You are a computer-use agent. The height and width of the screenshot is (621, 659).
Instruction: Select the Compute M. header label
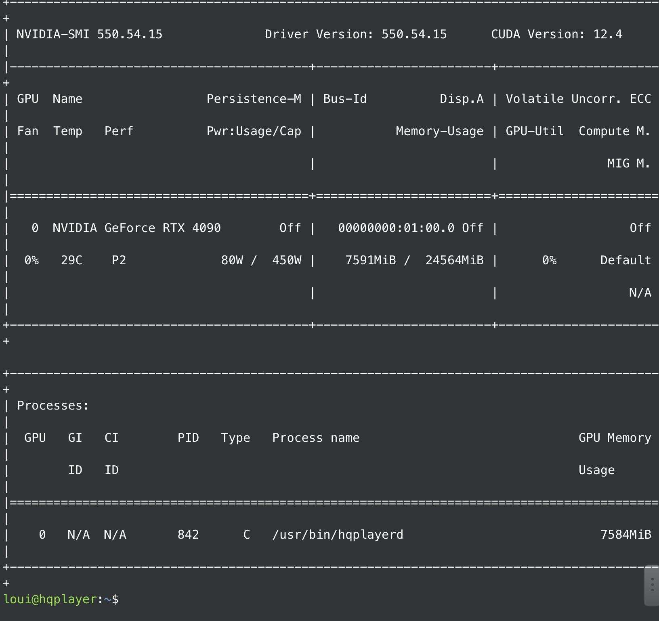click(615, 131)
